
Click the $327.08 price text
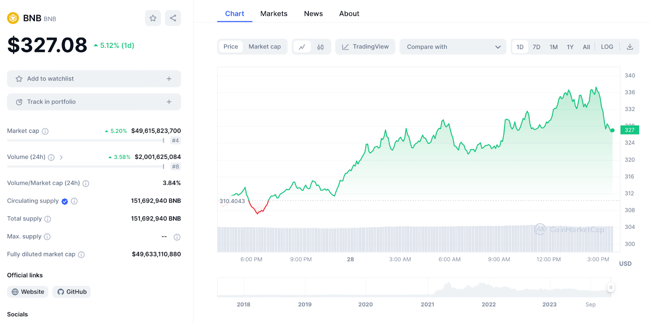click(47, 45)
